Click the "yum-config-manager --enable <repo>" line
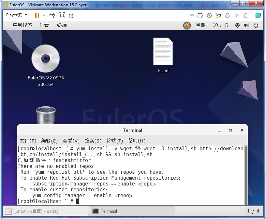The height and width of the screenshot is (219, 266). click(x=82, y=196)
